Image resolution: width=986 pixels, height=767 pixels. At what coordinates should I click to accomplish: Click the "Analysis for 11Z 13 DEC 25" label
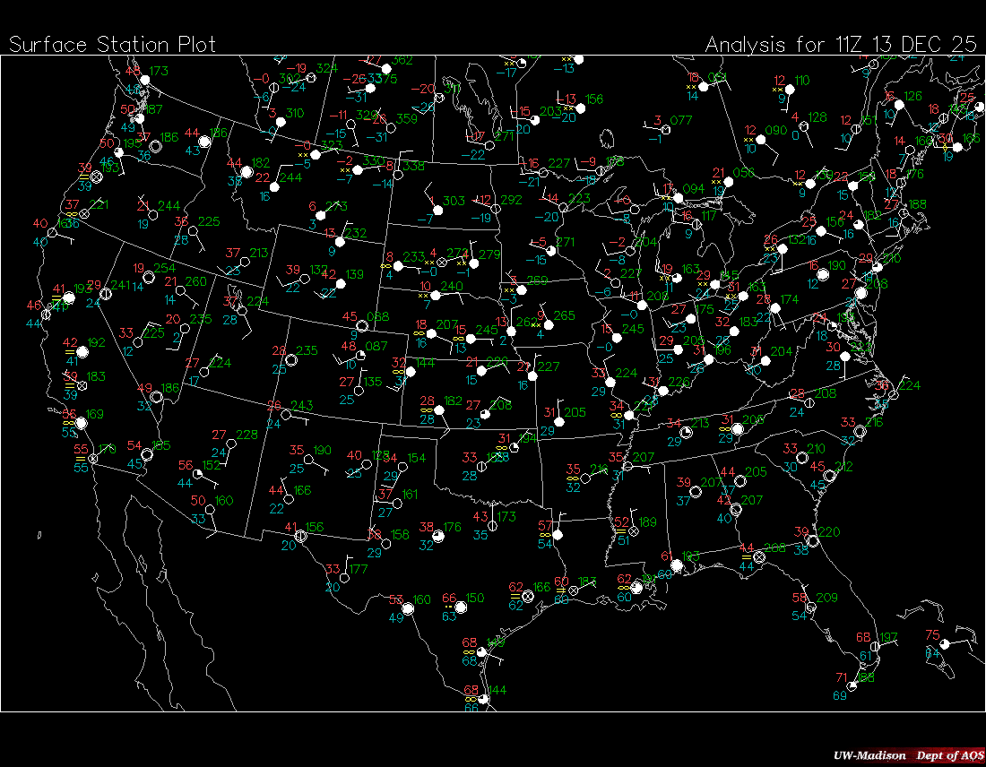840,44
